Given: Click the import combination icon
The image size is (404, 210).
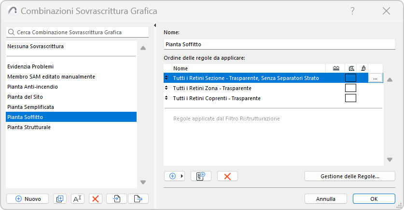Looking at the screenshot, I should pyautogui.click(x=116, y=198).
